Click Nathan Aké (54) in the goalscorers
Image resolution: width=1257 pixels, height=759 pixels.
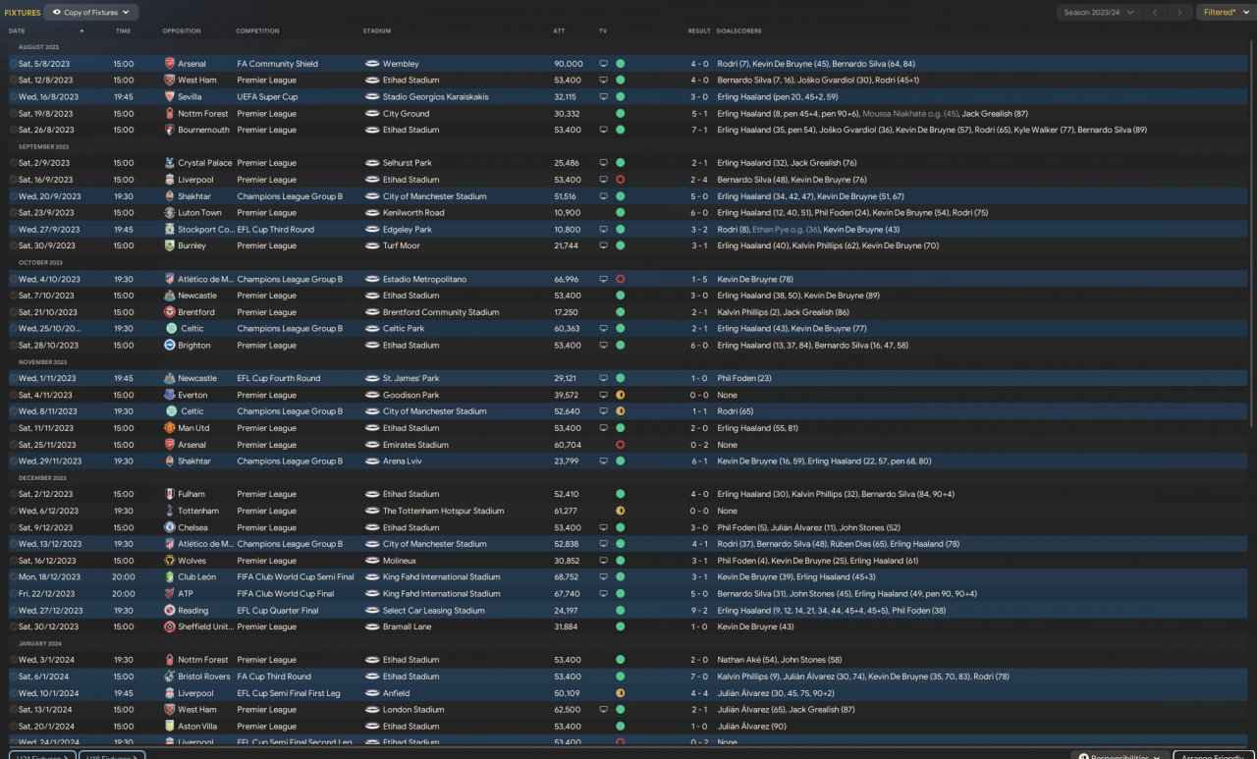point(748,660)
